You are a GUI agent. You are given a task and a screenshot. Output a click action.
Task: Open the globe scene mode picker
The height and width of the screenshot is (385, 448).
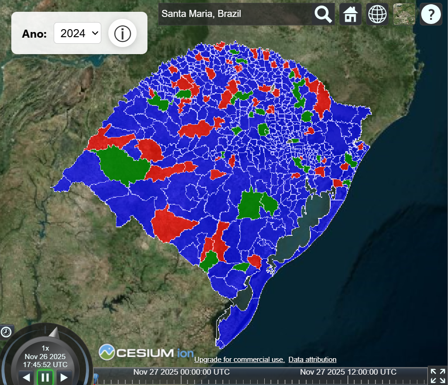377,14
